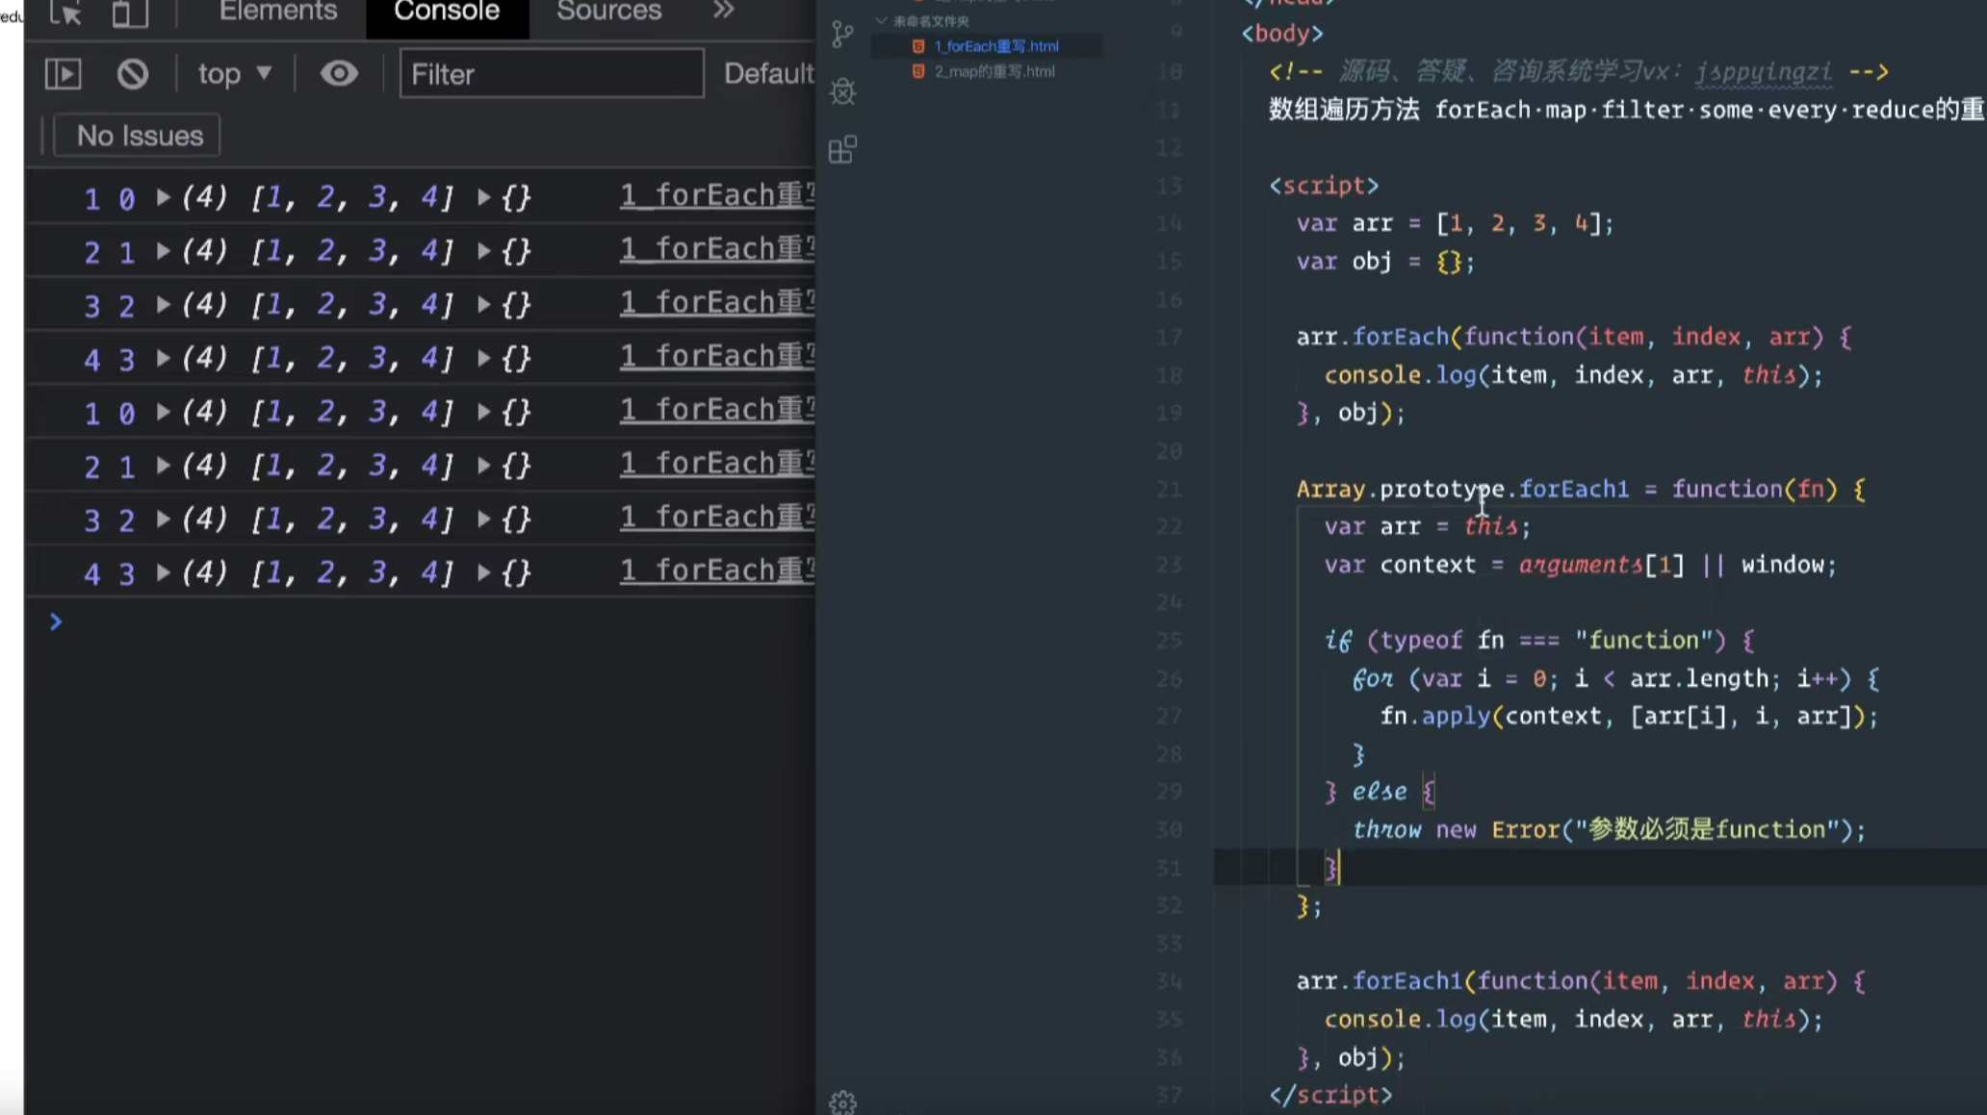Open Extensions icon in activity bar
Viewport: 1987px width, 1115px height.
[842, 149]
